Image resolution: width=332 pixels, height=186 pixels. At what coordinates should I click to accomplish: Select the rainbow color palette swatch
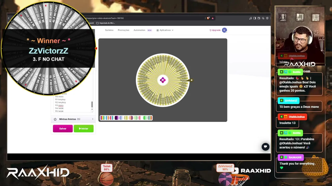(102, 118)
